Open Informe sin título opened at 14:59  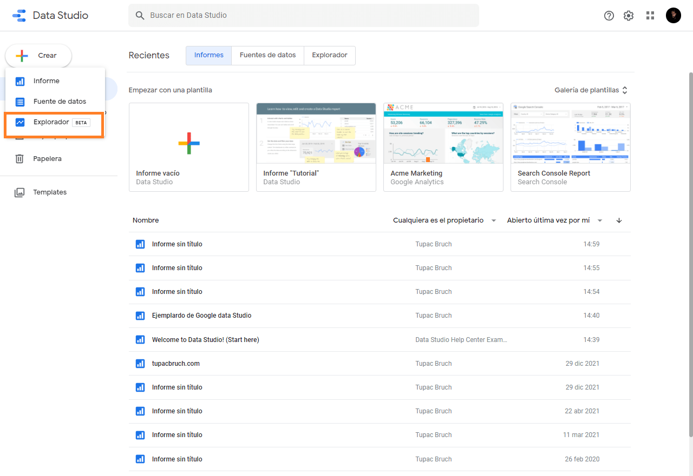(177, 244)
